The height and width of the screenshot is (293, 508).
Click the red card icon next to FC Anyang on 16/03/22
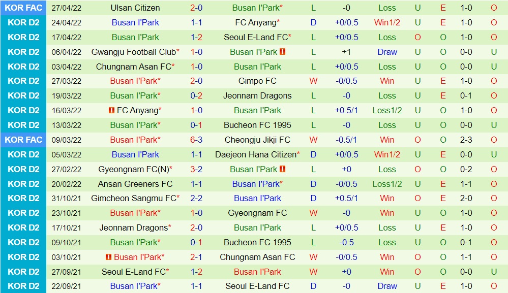tap(111, 110)
